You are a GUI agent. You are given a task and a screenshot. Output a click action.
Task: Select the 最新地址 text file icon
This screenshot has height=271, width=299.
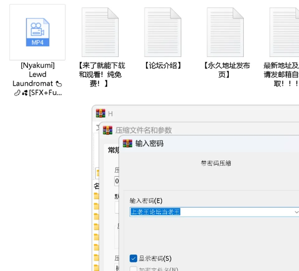tap(284, 32)
